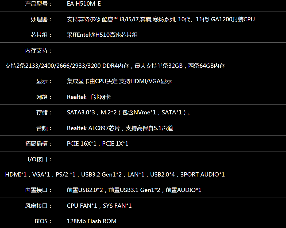Select the text Realtek 千兆网卡

(x=89, y=97)
